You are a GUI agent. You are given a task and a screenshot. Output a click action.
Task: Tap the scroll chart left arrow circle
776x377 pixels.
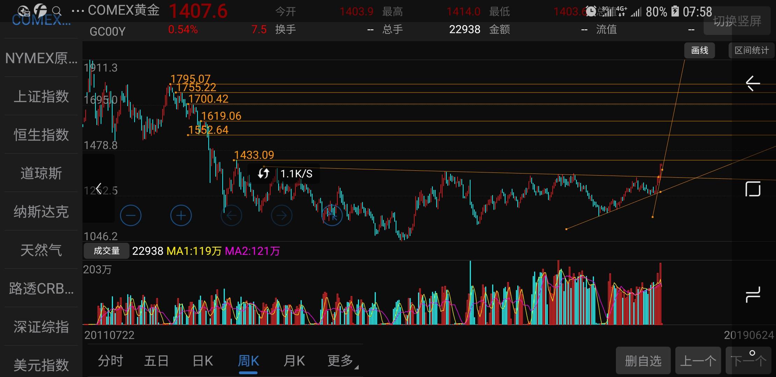[231, 215]
